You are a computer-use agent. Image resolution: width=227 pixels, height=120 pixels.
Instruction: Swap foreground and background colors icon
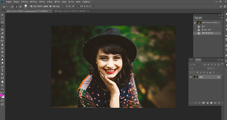(3, 93)
